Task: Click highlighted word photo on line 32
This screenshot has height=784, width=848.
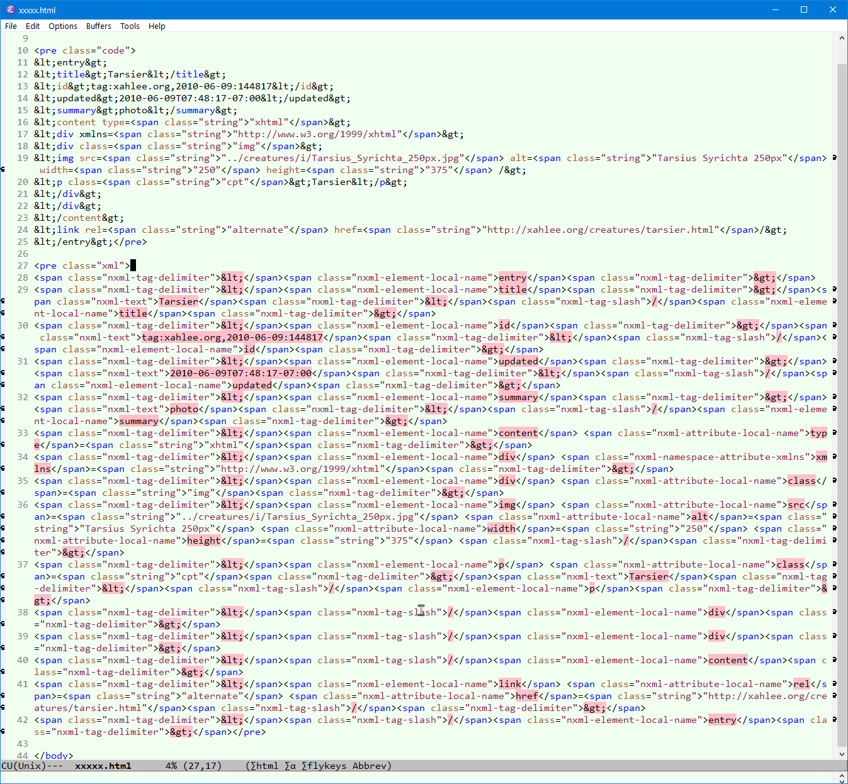Action: click(184, 409)
